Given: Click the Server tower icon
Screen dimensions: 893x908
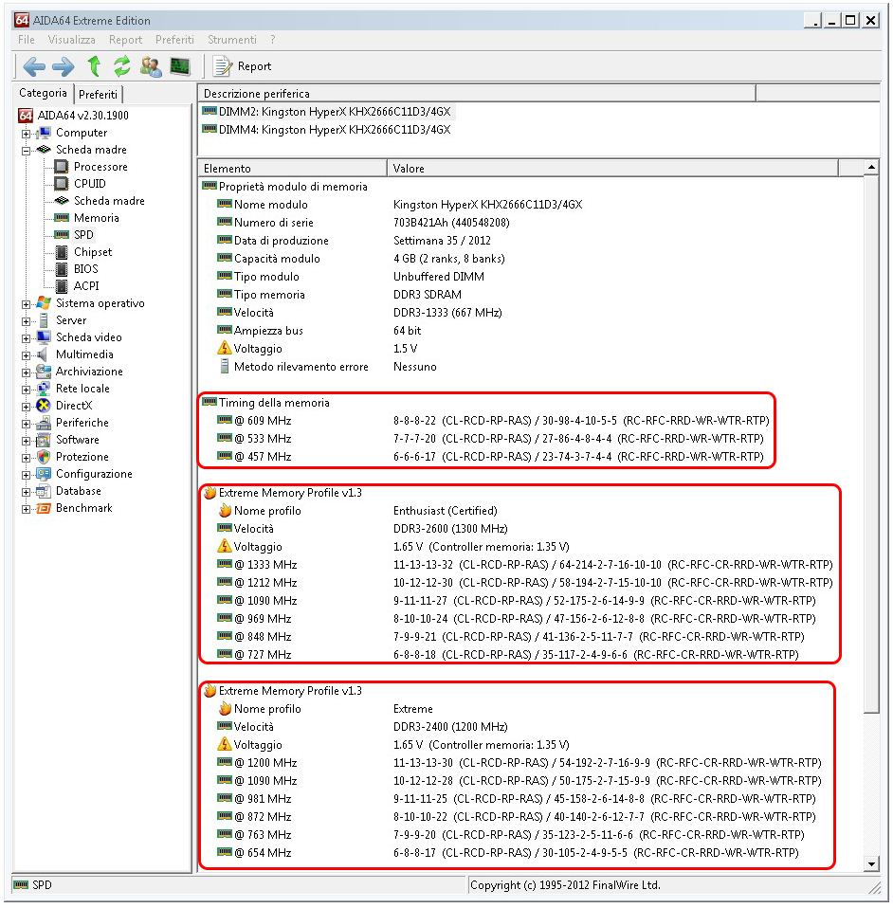Looking at the screenshot, I should [44, 320].
